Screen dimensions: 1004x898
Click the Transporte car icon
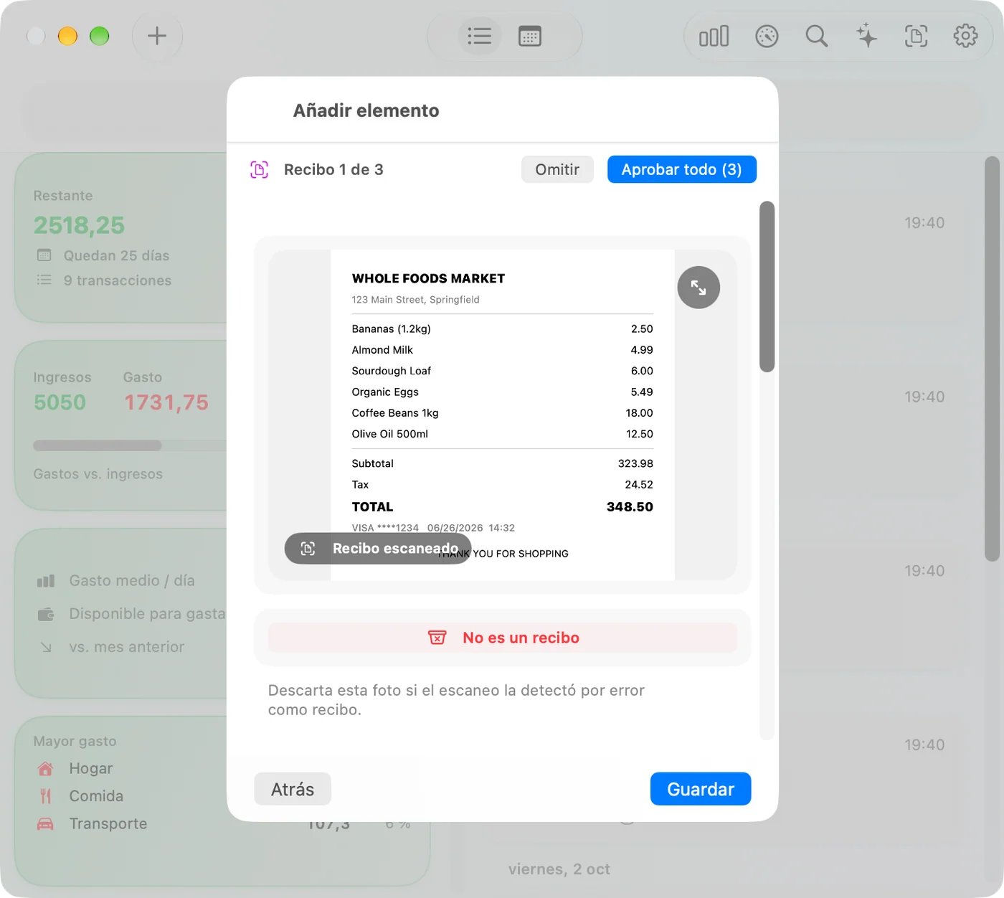pos(45,824)
